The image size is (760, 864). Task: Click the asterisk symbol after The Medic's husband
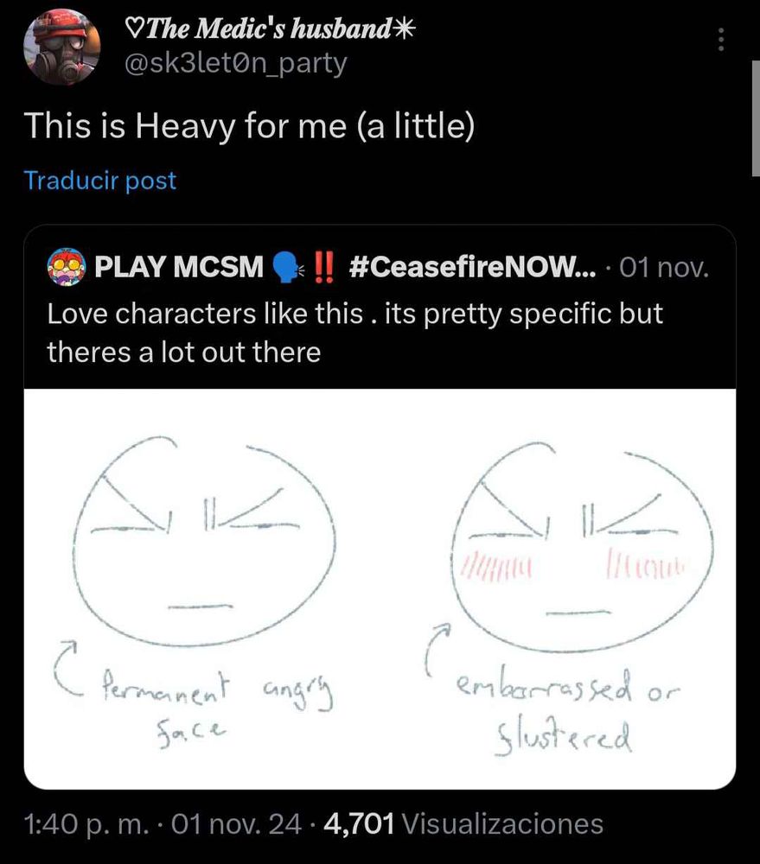pyautogui.click(x=405, y=29)
